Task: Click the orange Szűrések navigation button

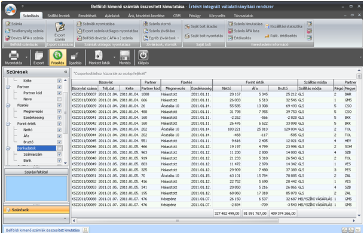Action: 36,210
